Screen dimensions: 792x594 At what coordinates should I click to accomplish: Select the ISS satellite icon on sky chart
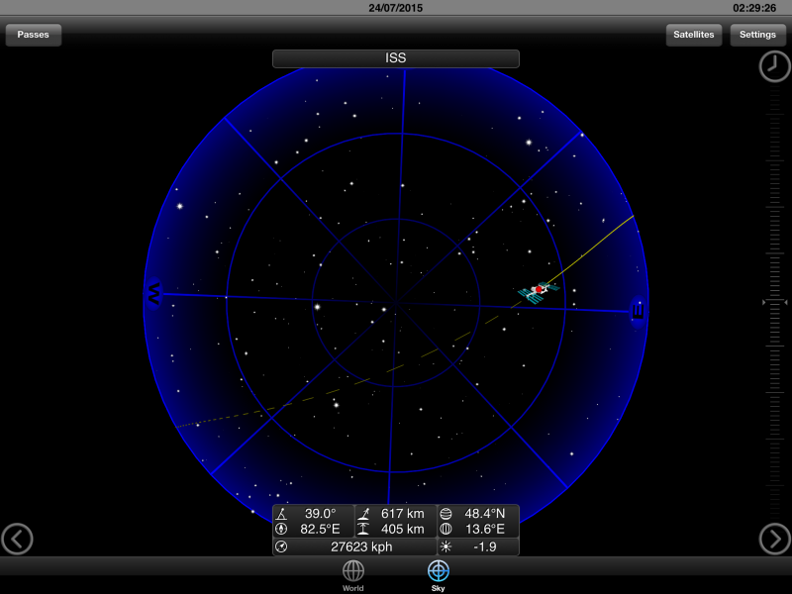[x=539, y=292]
